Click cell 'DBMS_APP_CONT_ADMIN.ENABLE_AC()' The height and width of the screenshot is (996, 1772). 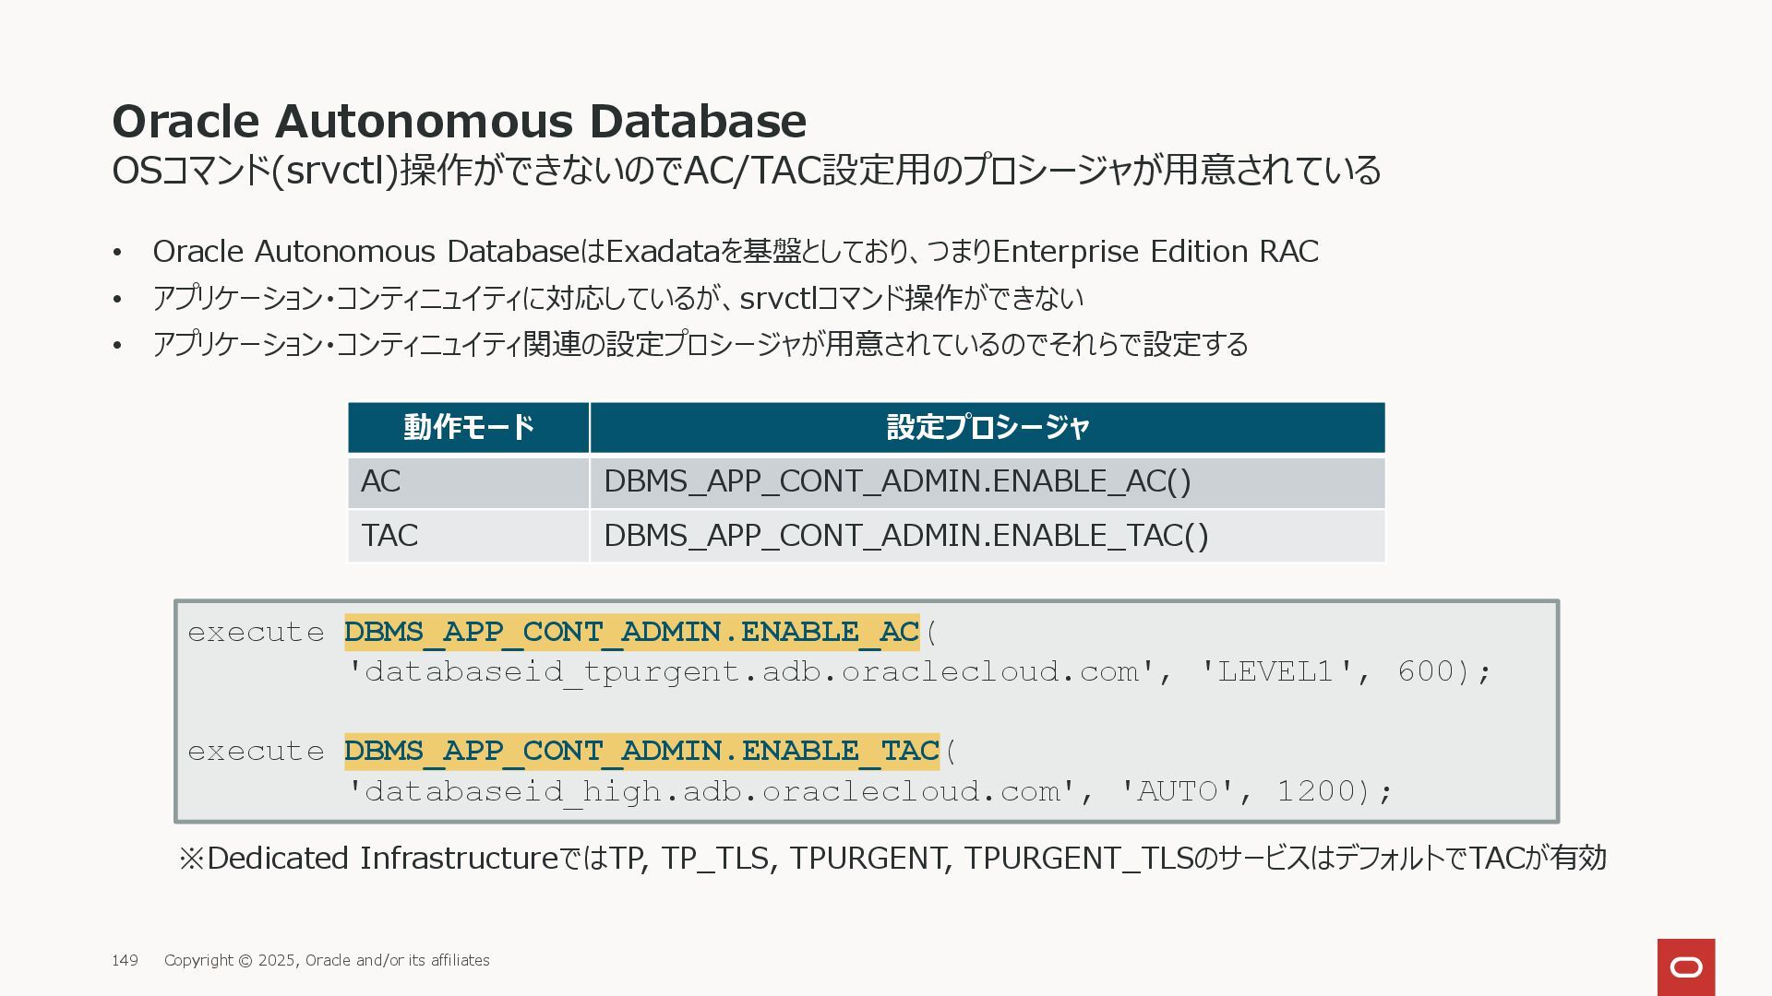click(988, 481)
